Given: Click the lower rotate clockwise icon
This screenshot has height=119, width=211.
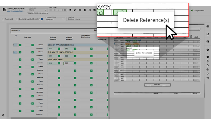Looking at the screenshot, I should point(208,74).
